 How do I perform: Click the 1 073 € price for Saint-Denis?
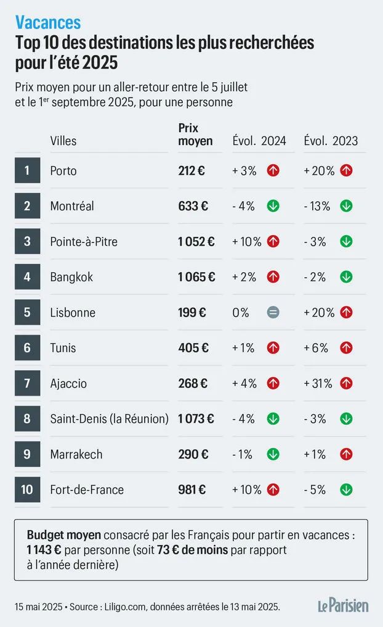pyautogui.click(x=196, y=418)
